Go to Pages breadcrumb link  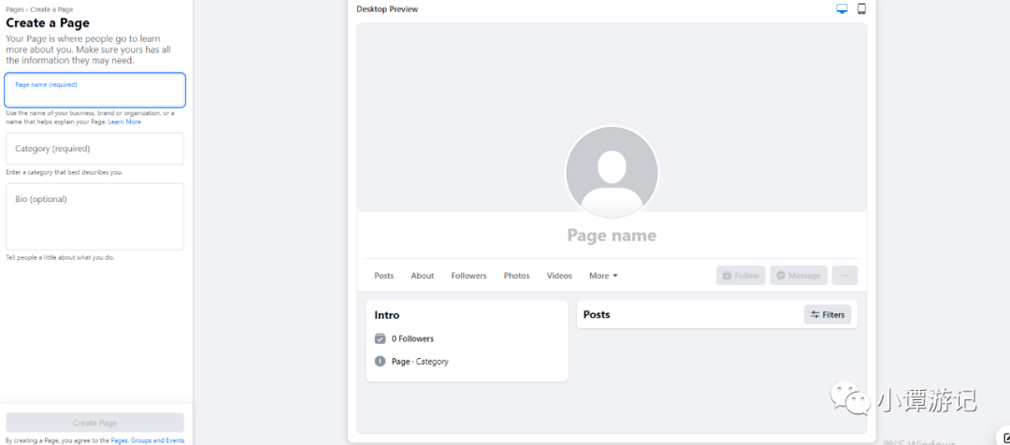tap(14, 9)
